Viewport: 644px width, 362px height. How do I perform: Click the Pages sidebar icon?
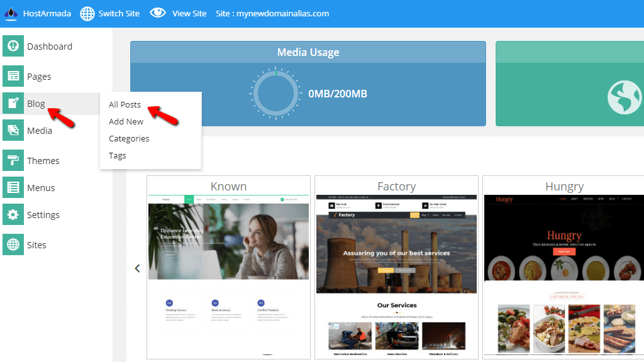point(13,76)
